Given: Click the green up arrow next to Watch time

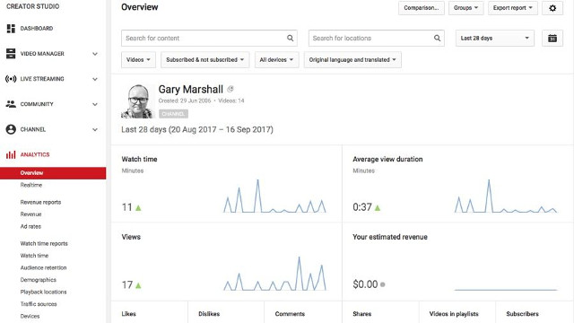Looking at the screenshot, I should point(138,207).
